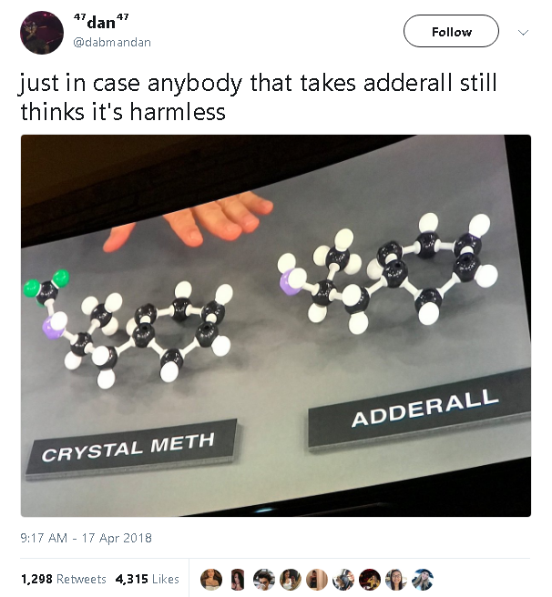Viewport: 552px width, 597px height.
Task: Open the 9:17 AM 17 Apr 2018 timestamp
Action: coord(87,538)
